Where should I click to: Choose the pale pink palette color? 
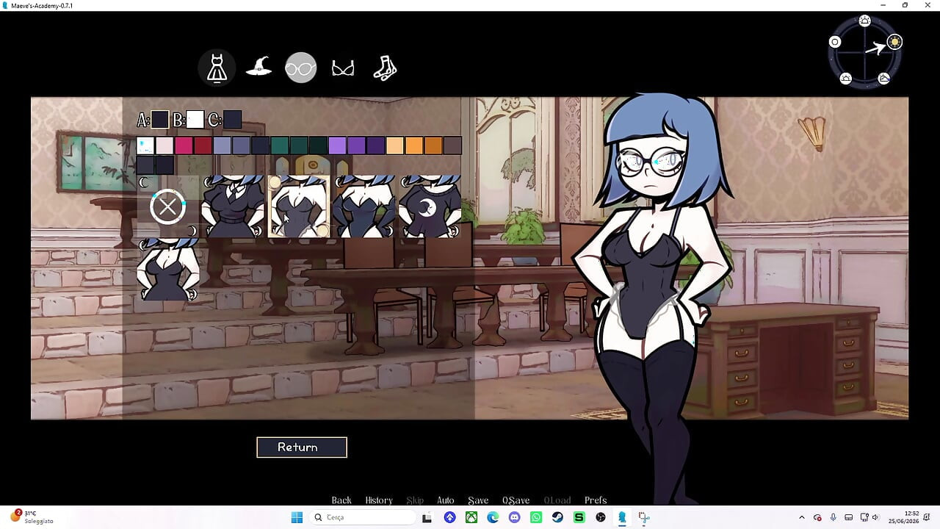point(164,145)
